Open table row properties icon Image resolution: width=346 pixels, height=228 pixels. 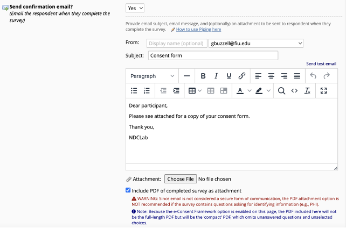tap(211, 91)
